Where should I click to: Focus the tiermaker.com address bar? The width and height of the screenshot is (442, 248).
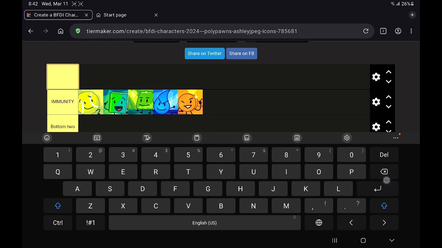[x=222, y=31]
